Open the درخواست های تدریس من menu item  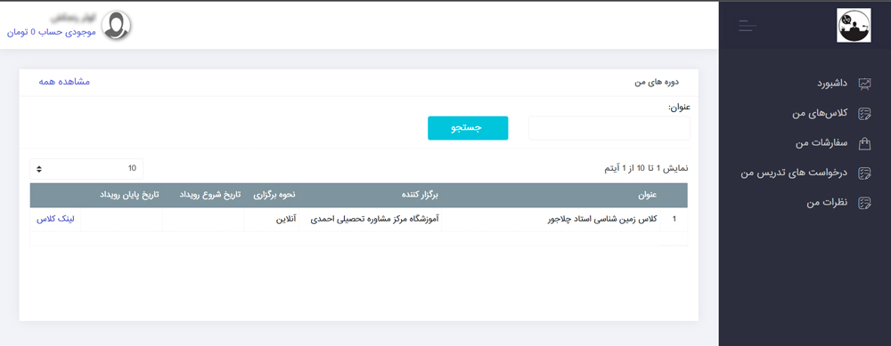pyautogui.click(x=794, y=173)
